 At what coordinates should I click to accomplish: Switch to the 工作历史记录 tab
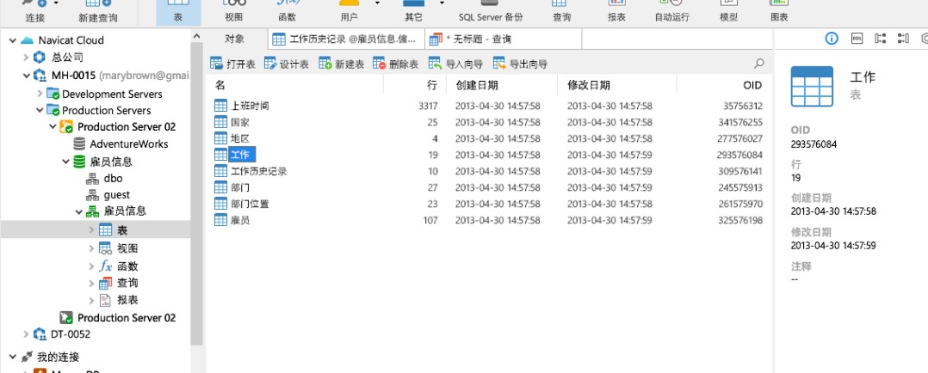coord(346,40)
